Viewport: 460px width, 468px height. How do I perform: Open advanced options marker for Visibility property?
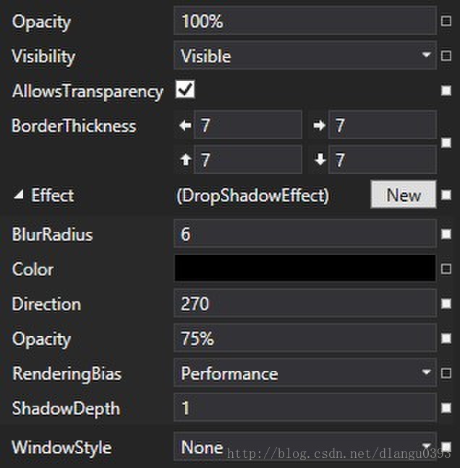(x=446, y=56)
